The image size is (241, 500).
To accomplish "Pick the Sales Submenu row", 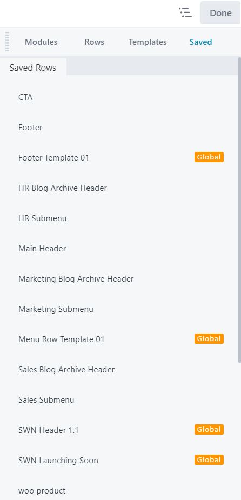I will (x=118, y=400).
